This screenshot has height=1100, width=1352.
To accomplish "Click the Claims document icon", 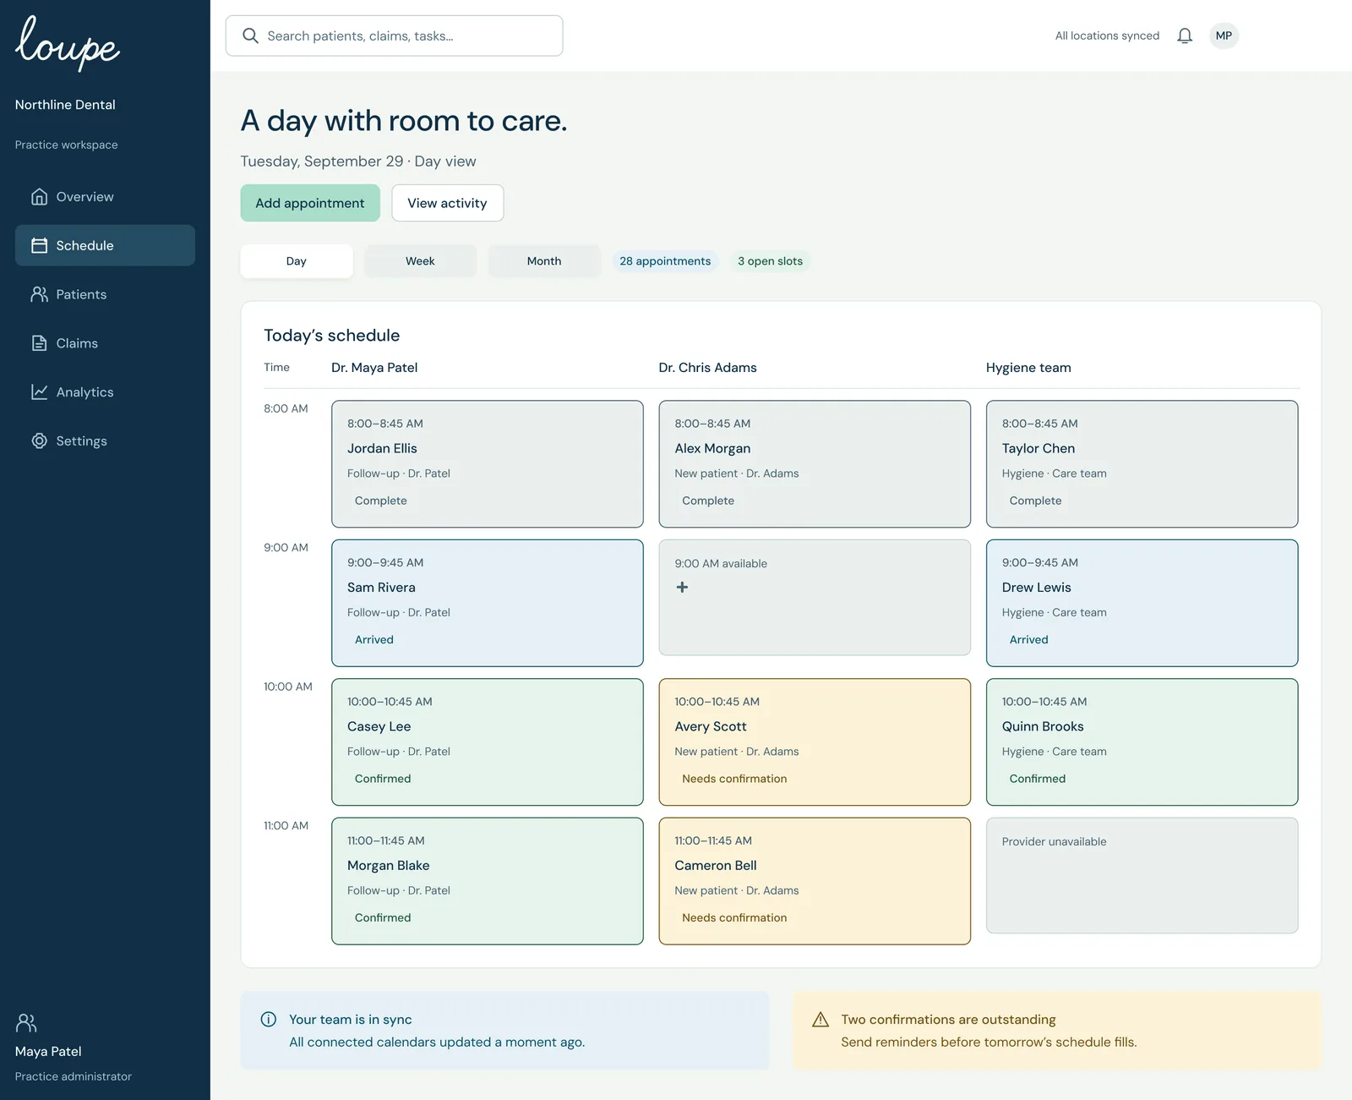I will [39, 343].
